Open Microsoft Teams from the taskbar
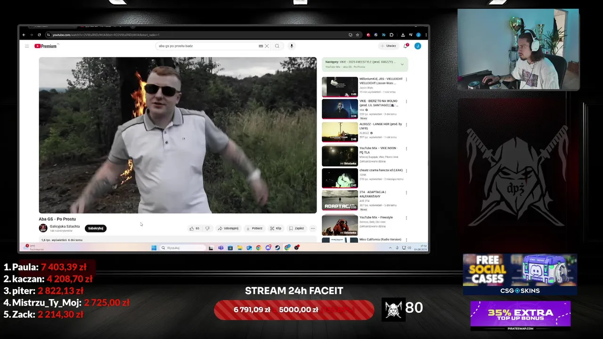Image resolution: width=603 pixels, height=339 pixels. click(x=220, y=248)
